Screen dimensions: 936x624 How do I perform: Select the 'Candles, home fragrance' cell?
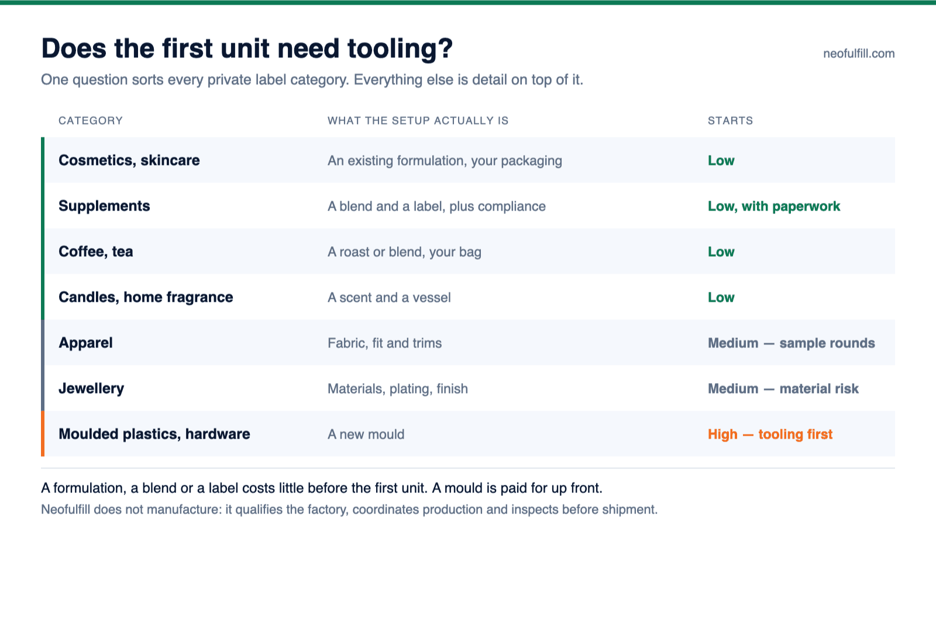coord(146,297)
